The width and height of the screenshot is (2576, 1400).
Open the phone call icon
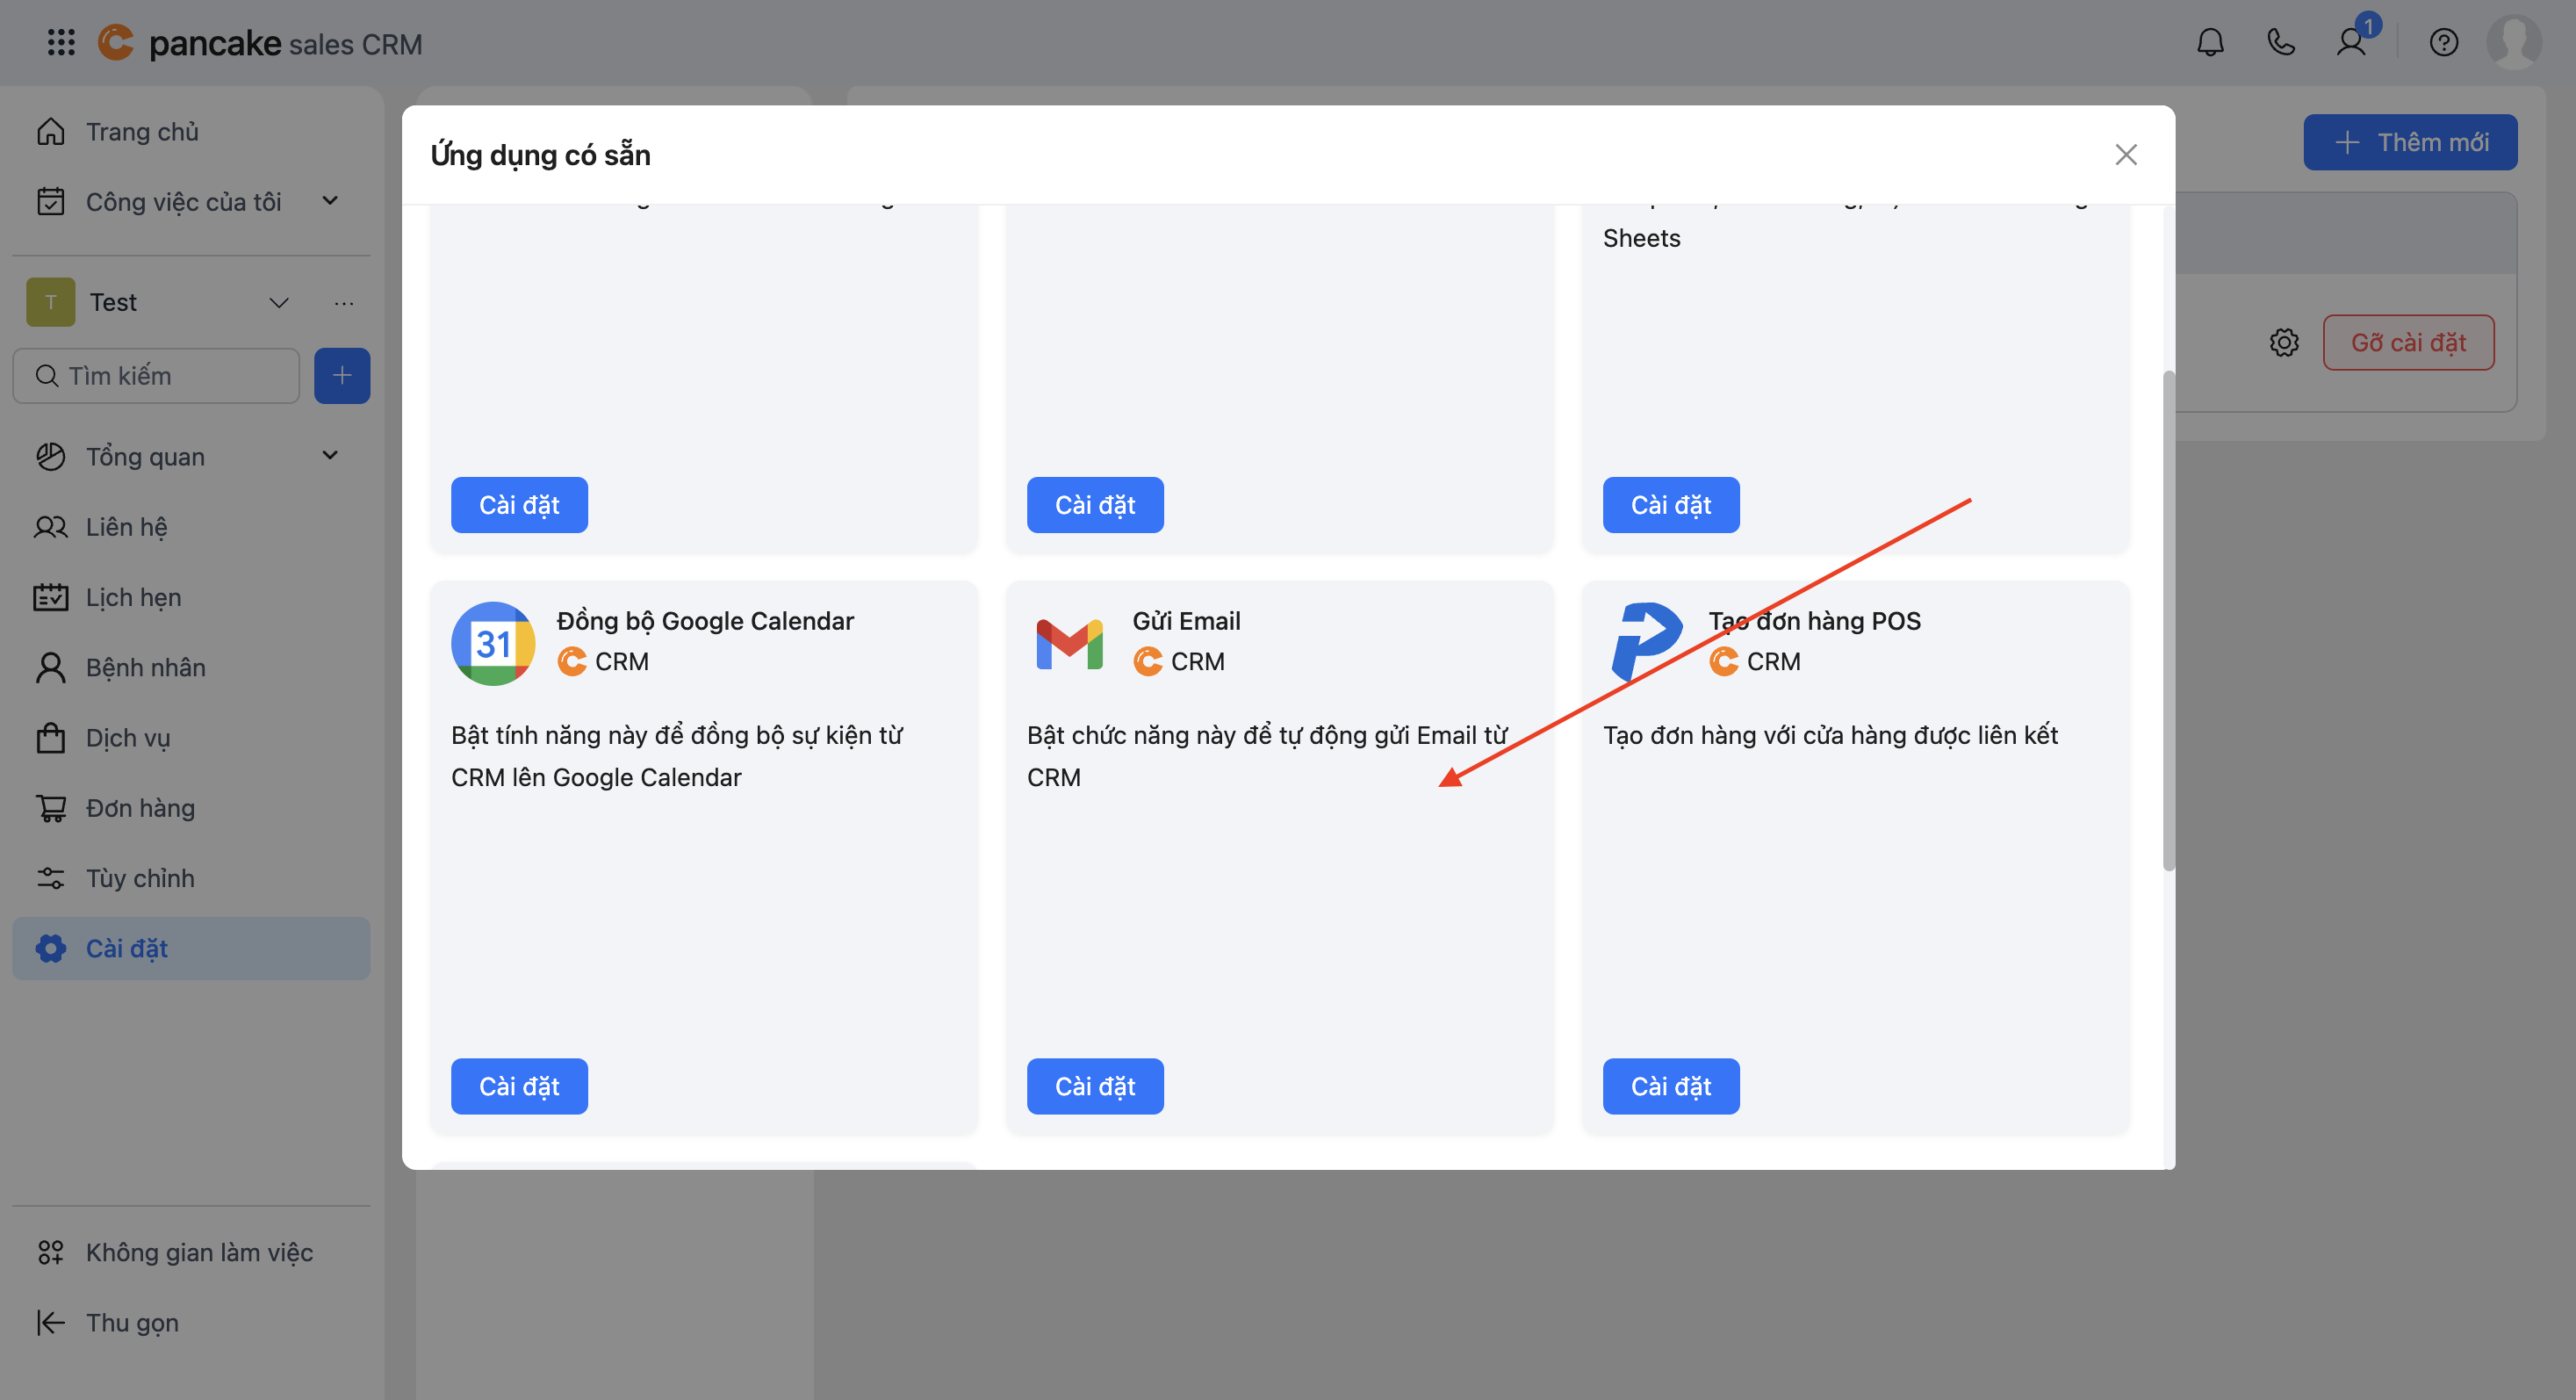coord(2281,43)
